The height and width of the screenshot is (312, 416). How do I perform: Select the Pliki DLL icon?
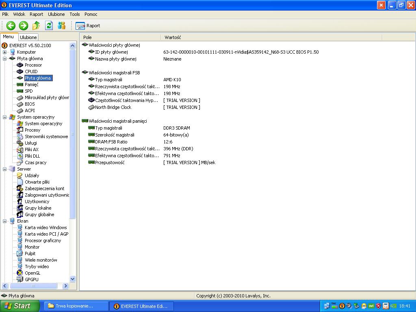[x=20, y=156]
